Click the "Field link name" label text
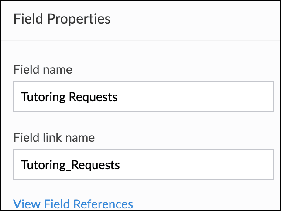Screen dimensions: 281x211 coord(54,138)
